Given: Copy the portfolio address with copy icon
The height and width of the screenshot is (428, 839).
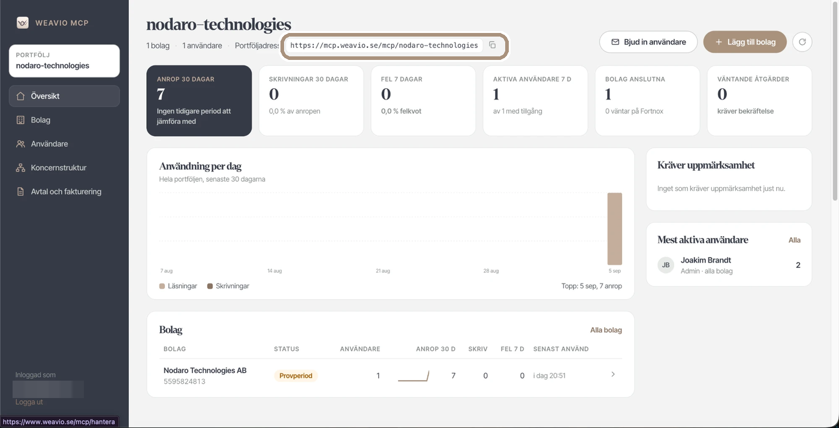Looking at the screenshot, I should [x=492, y=45].
